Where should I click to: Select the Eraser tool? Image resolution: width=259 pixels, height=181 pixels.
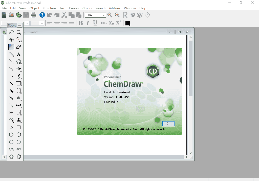[19, 47]
